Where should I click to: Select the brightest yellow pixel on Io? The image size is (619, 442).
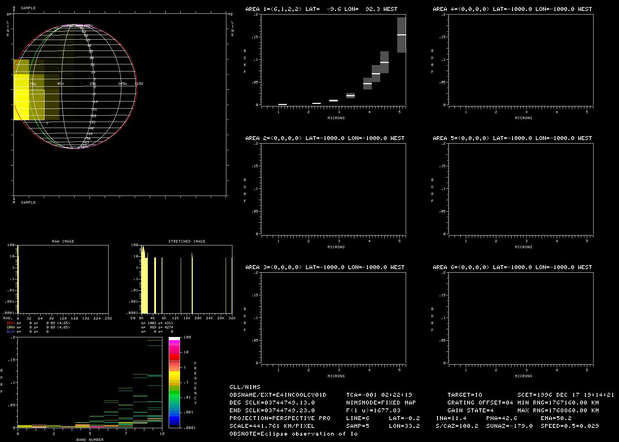(21, 97)
